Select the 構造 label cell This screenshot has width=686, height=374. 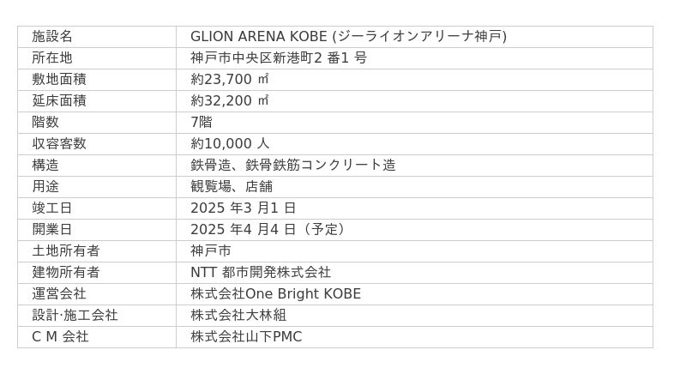click(x=45, y=165)
